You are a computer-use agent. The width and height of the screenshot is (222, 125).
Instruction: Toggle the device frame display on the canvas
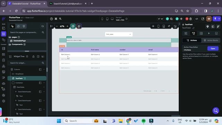(x=158, y=26)
